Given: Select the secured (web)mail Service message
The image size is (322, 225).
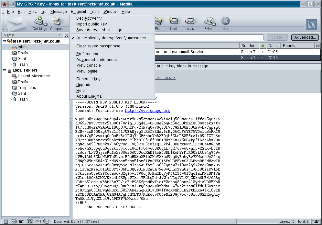Looking at the screenshot, I should click(x=237, y=52).
